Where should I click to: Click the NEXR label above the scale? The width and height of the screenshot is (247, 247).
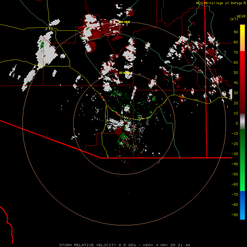[x=241, y=16]
